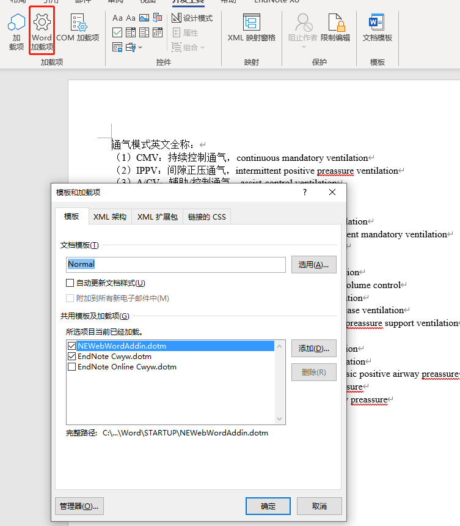The image size is (460, 526).
Task: Expand the 阻止作者 dropdown arrow
Action: [x=304, y=46]
